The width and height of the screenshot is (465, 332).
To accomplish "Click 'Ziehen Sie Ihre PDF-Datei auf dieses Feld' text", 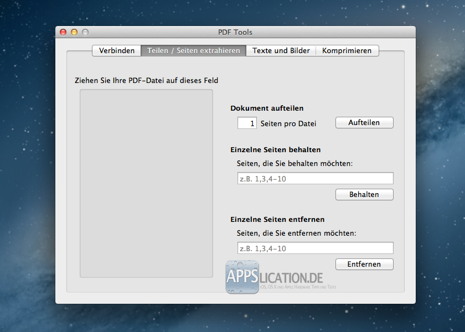I will click(146, 80).
